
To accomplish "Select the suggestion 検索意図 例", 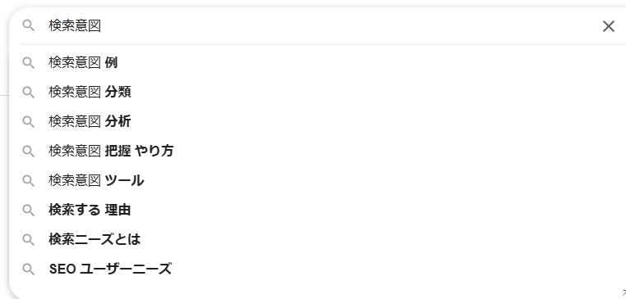I will (317, 63).
